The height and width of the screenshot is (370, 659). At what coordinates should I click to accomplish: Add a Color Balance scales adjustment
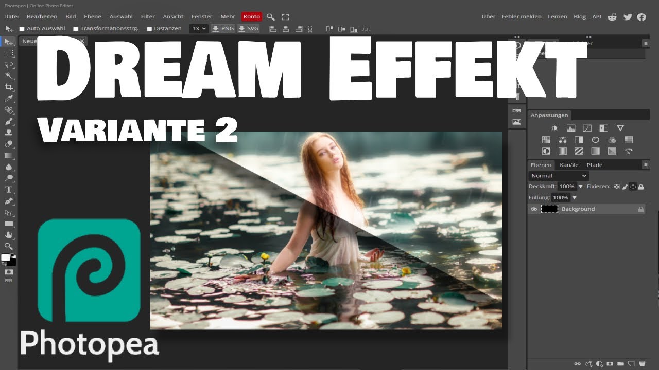563,140
